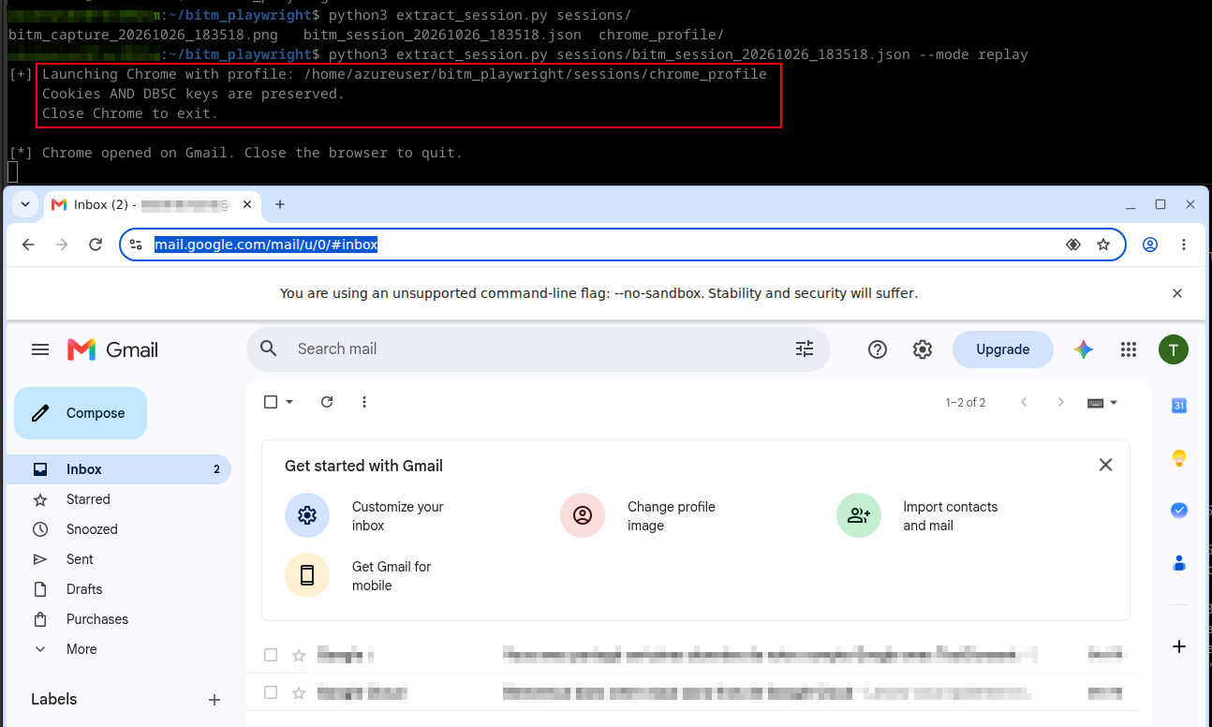Check the second email row's checkbox

pyautogui.click(x=271, y=692)
